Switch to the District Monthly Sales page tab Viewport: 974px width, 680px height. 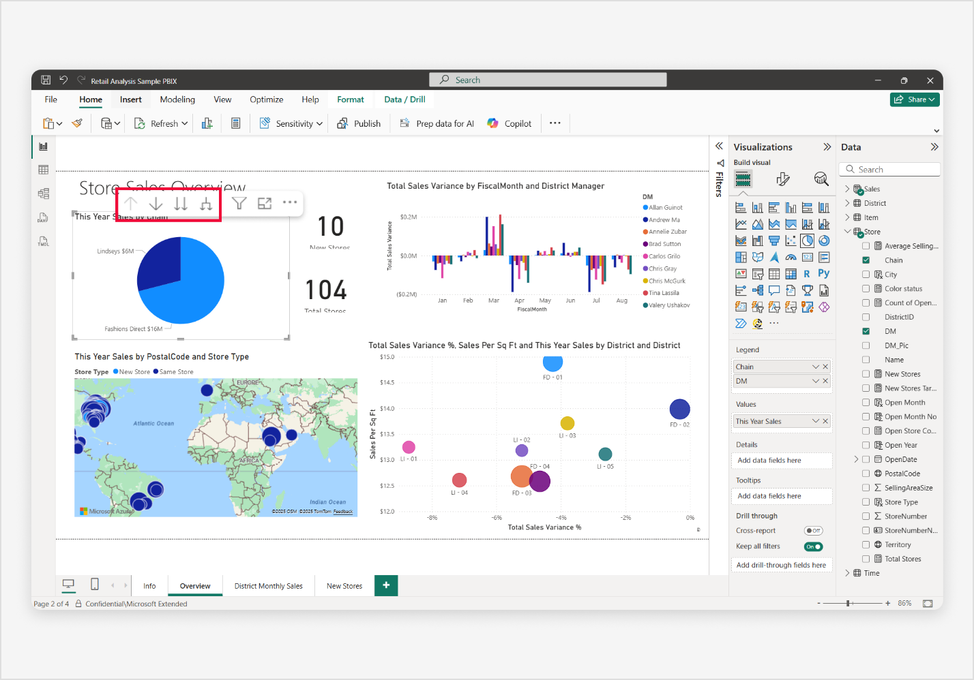pyautogui.click(x=269, y=585)
